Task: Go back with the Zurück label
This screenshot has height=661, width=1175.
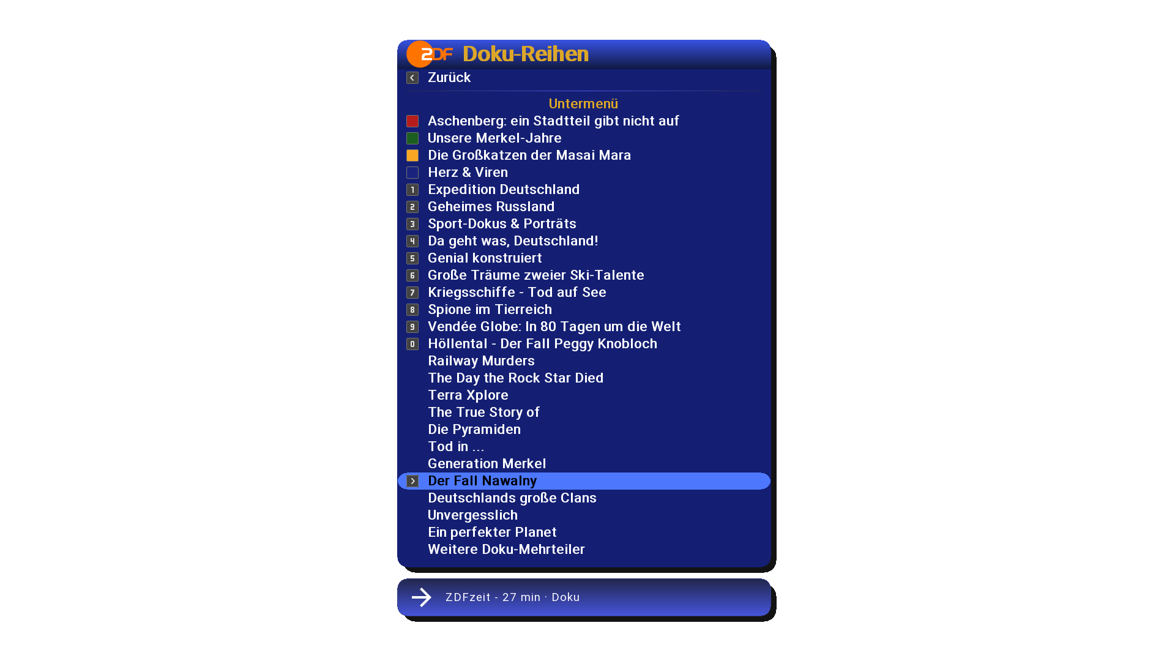Action: pos(449,78)
